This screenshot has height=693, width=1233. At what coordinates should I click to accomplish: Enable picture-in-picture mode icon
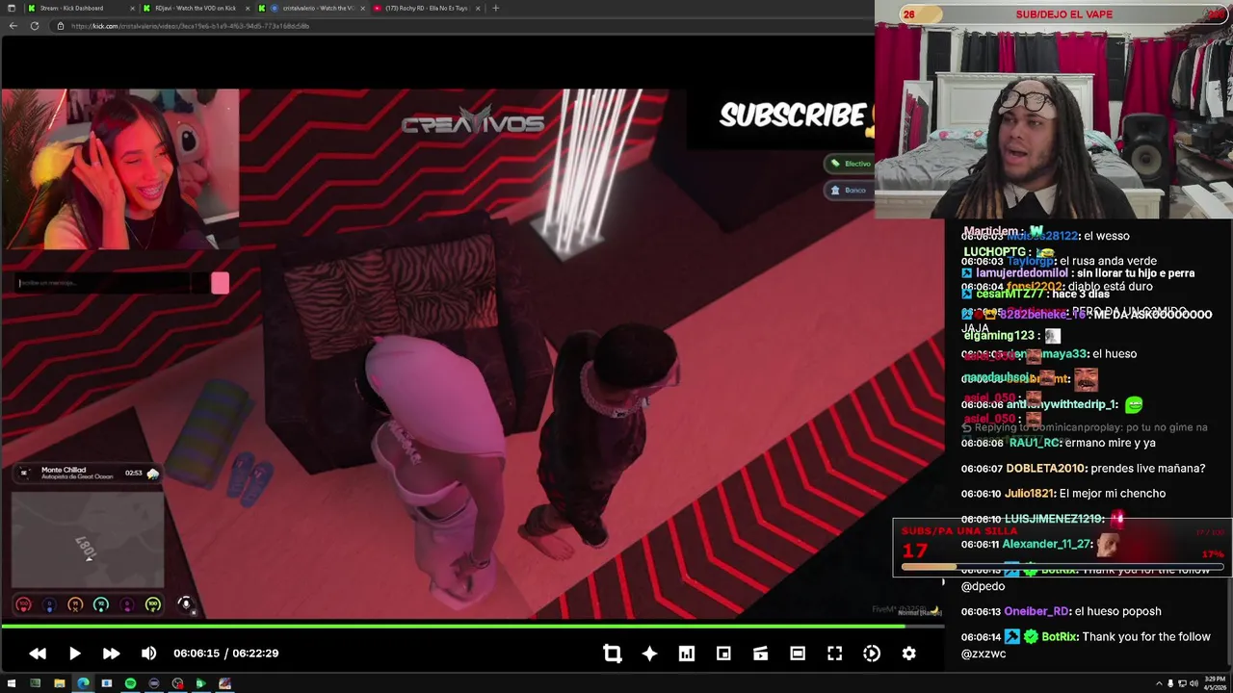coord(723,654)
